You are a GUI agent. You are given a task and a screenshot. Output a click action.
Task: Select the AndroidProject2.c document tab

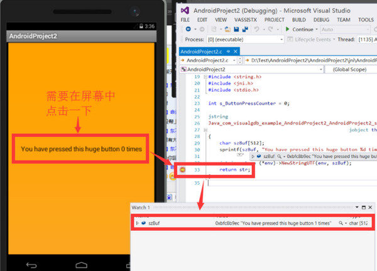click(x=201, y=52)
